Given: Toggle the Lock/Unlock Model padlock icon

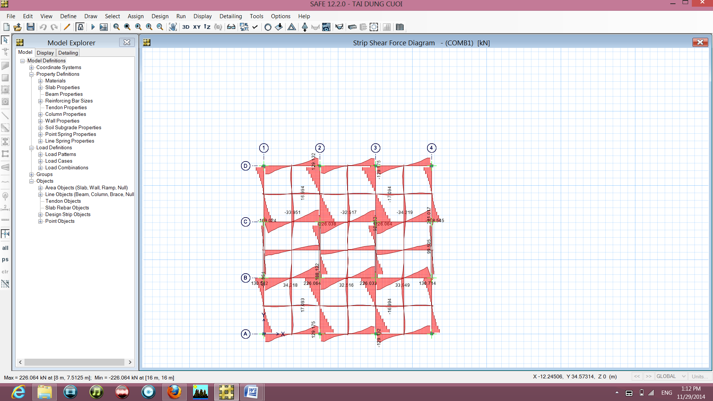Looking at the screenshot, I should coord(80,27).
